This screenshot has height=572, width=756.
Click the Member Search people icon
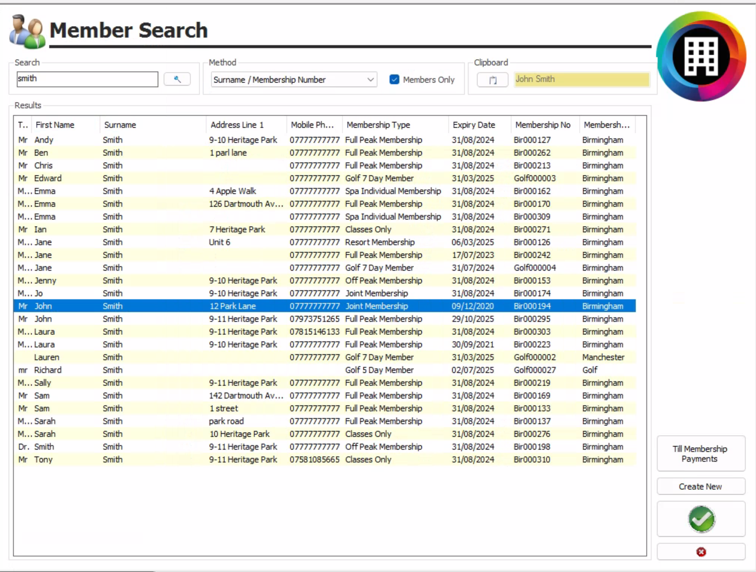tap(27, 32)
